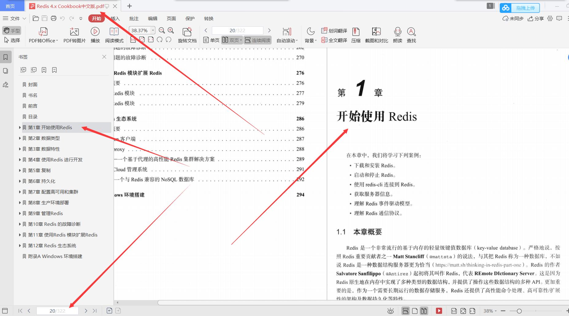Select the Hand (手型) tool

12,30
